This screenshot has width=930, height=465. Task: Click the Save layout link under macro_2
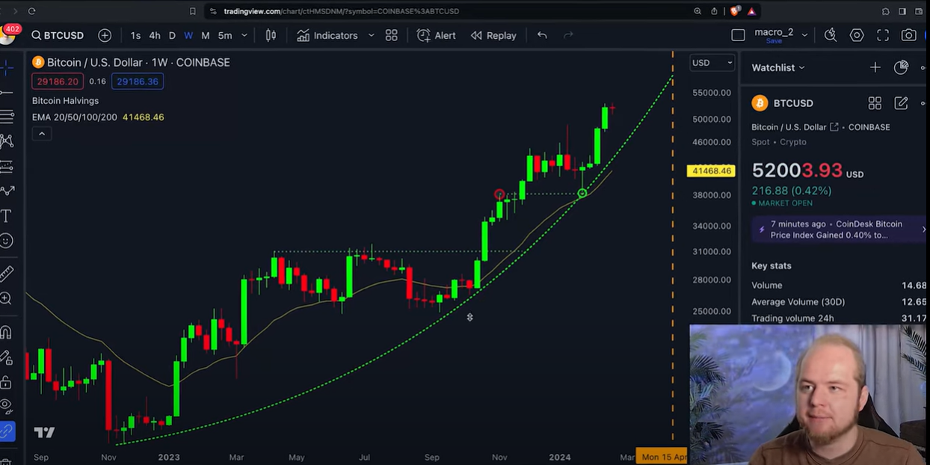point(774,41)
